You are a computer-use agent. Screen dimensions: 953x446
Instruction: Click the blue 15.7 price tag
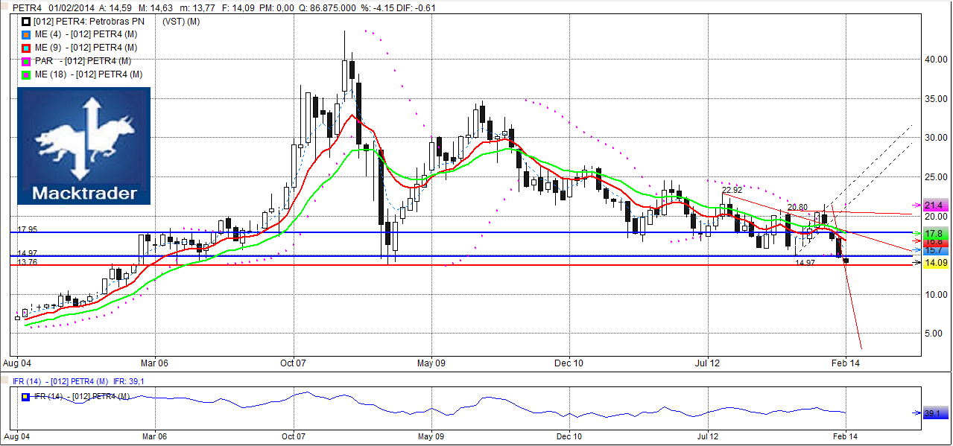[x=935, y=250]
